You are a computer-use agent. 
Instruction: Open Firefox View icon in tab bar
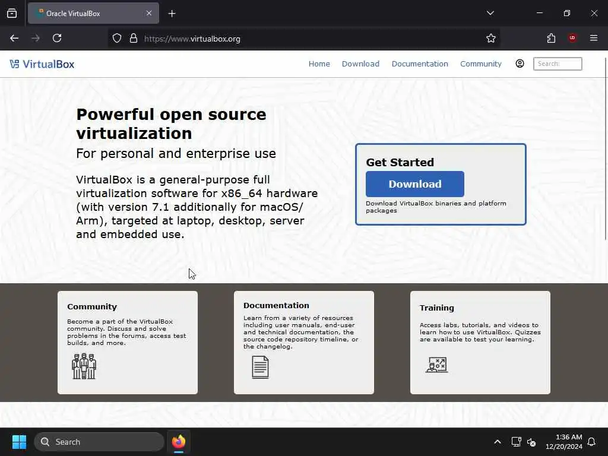click(x=12, y=13)
